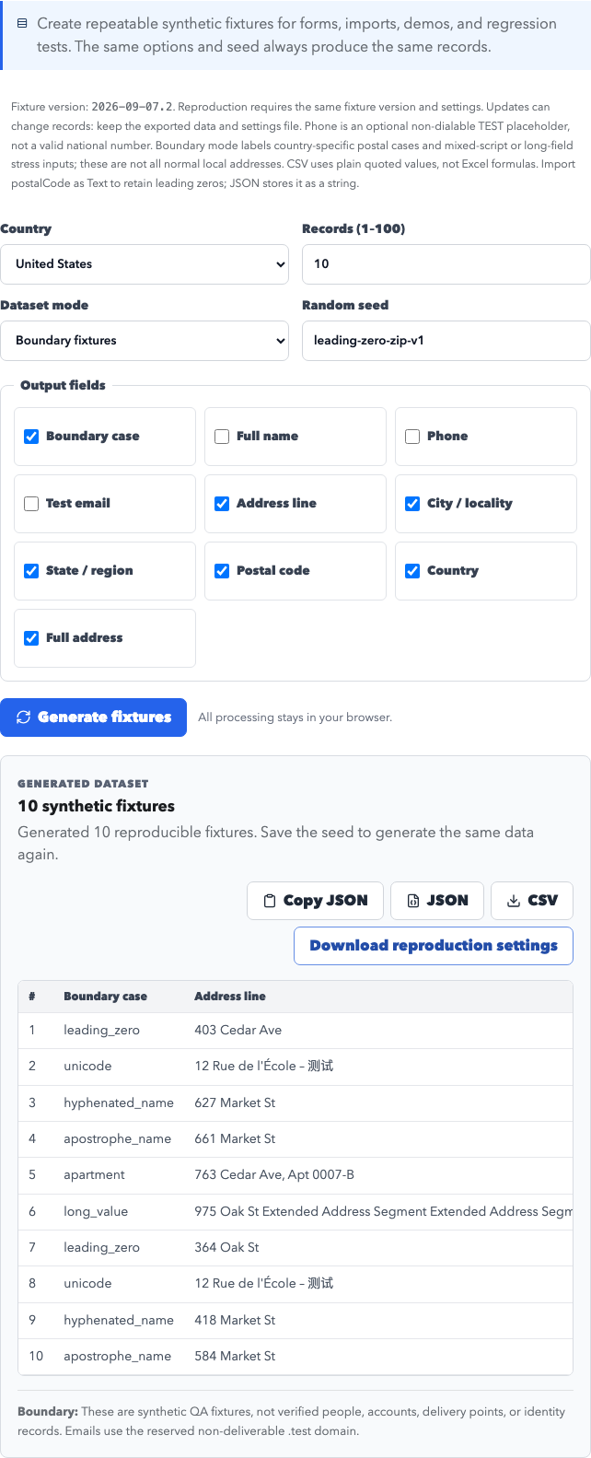Toggle the Phone output field
Viewport: 591px width, 1458px height.
(412, 437)
